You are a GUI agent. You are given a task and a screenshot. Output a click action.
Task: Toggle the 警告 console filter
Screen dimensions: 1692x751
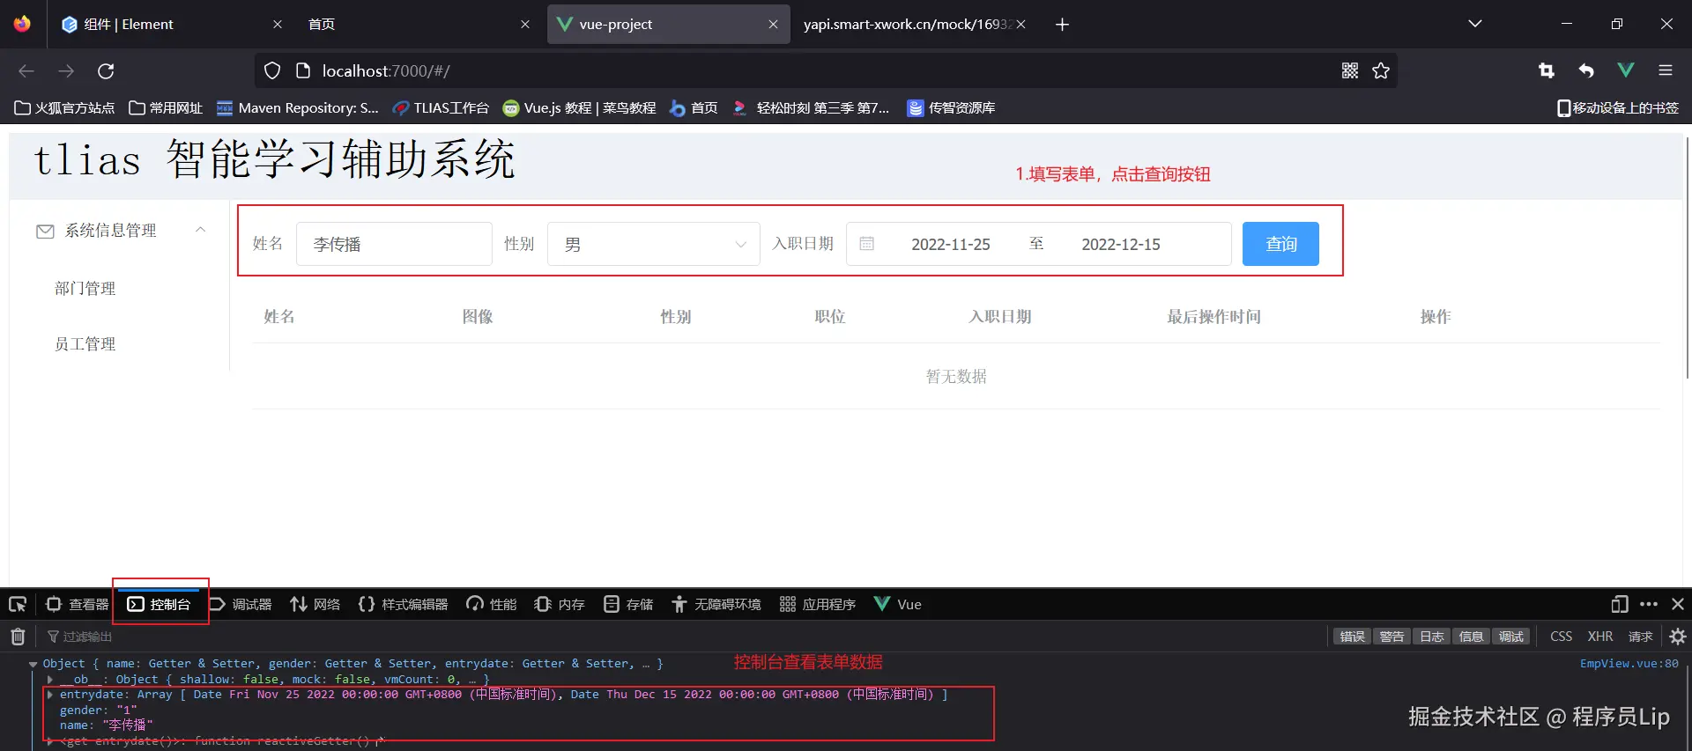tap(1391, 637)
